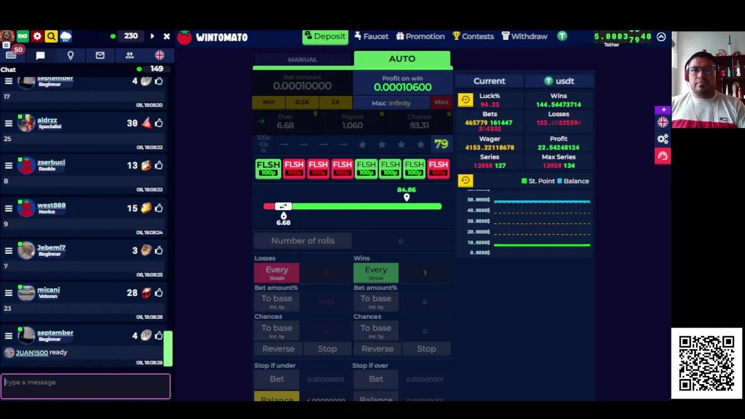Like aldrzz's chat message
745x419 pixels.
coord(159,123)
